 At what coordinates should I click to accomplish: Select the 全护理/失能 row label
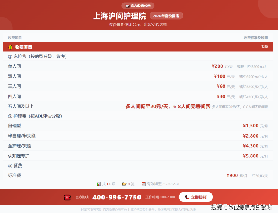[x=20, y=146]
